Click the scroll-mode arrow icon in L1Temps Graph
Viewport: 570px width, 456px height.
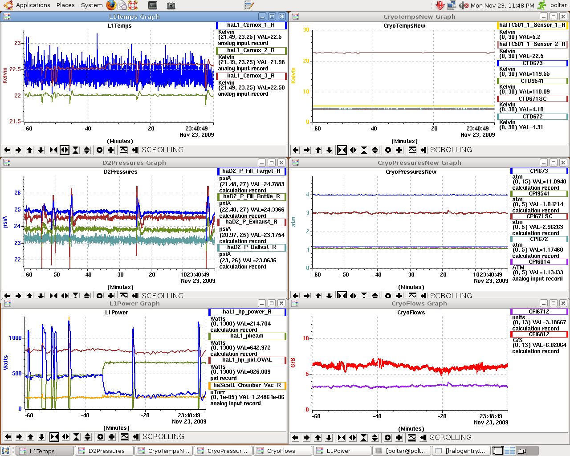pos(135,150)
